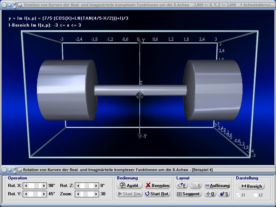Screen dimensions: 276x207
Task: Click the 0° Rot. Z value
Action: 102,186
